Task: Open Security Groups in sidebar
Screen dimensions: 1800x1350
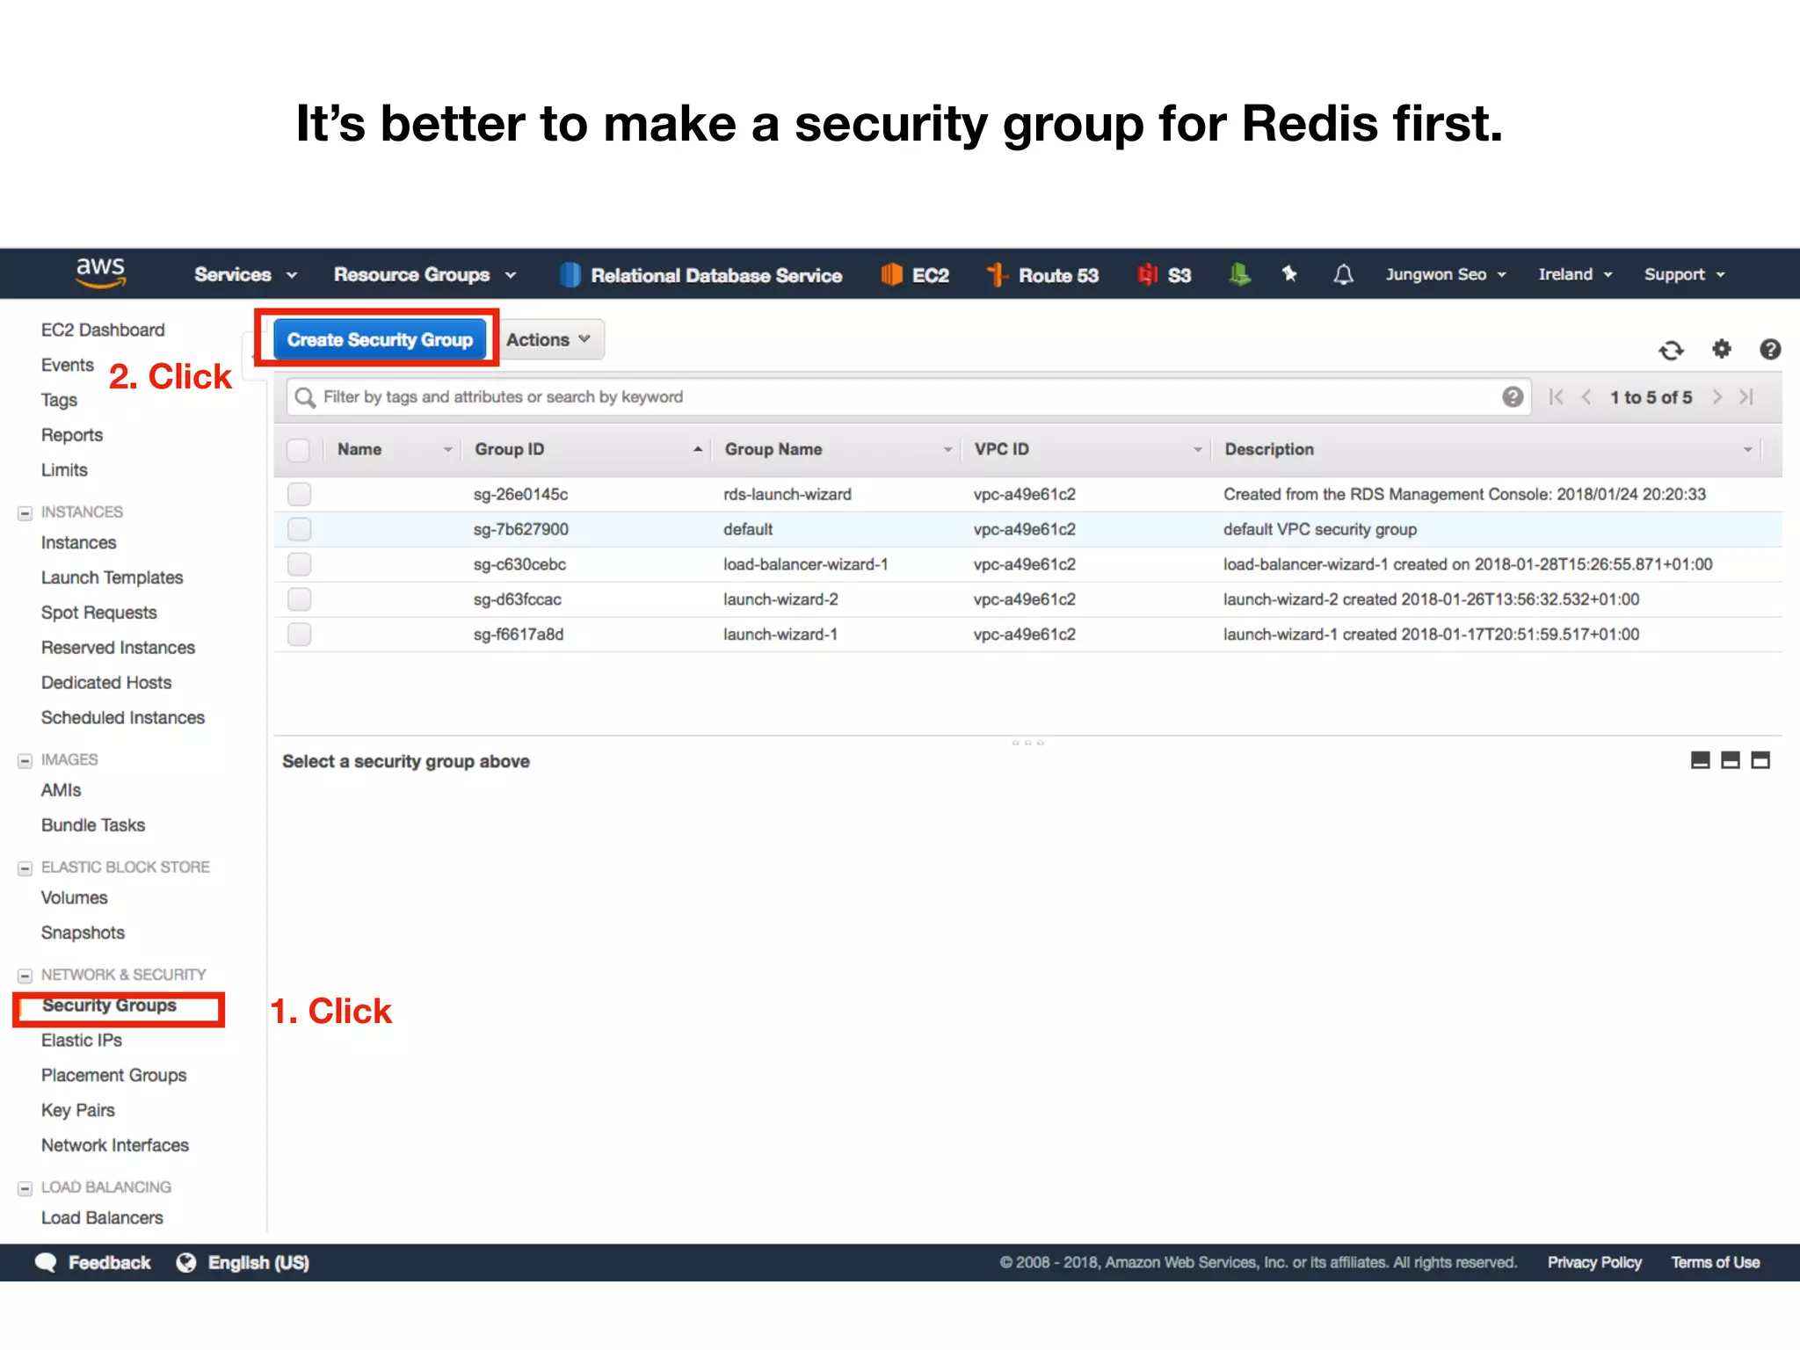Action: point(109,1005)
